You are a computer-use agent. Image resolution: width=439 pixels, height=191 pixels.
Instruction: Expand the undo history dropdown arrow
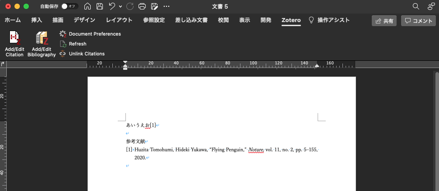click(x=120, y=6)
